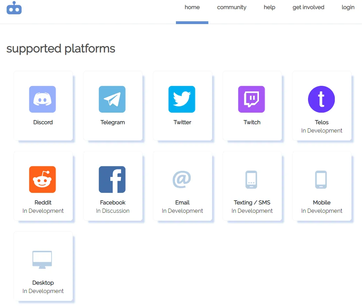The width and height of the screenshot is (362, 308).
Task: Select the Facebook f icon
Action: (112, 180)
